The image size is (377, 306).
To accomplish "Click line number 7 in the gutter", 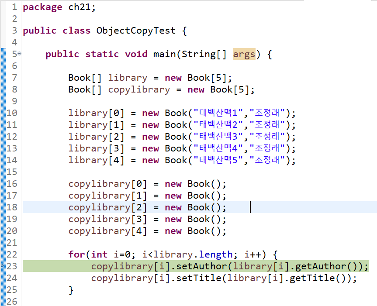I will 14,78.
